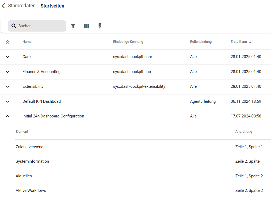Click the back arrow next to Stammdaten
The width and height of the screenshot is (271, 202).
click(x=3, y=6)
